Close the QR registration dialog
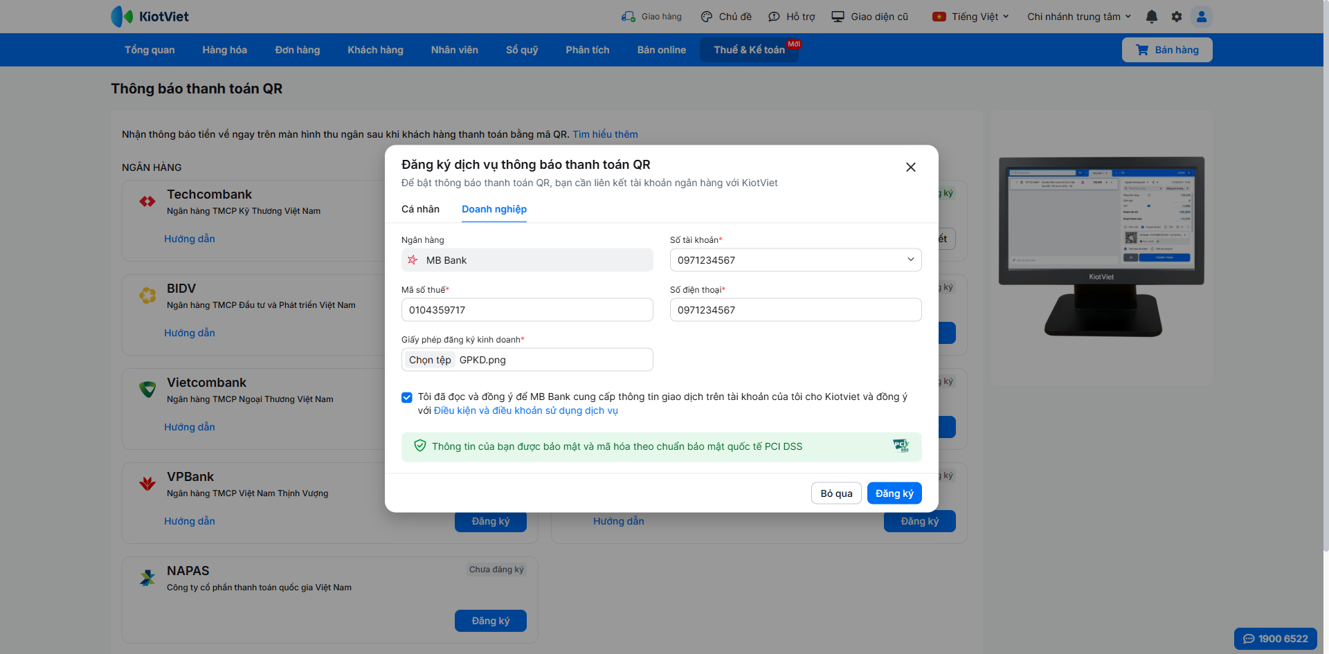 911,167
